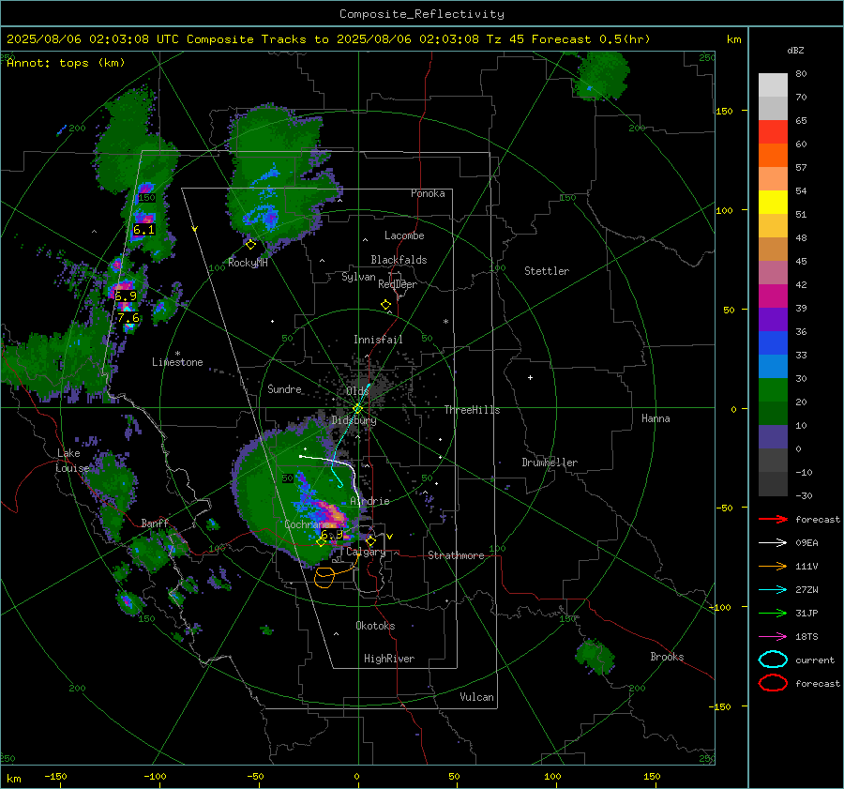Click the HighRiver city label
This screenshot has width=844, height=789.
(389, 659)
